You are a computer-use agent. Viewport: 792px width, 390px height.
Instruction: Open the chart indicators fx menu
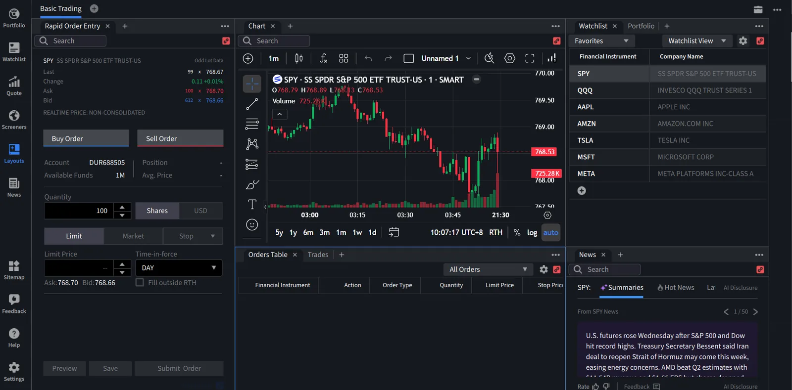coord(323,58)
